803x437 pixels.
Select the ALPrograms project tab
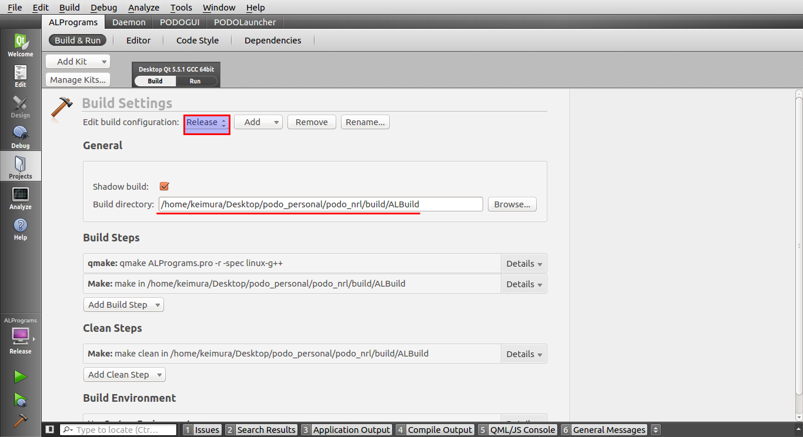(x=73, y=22)
